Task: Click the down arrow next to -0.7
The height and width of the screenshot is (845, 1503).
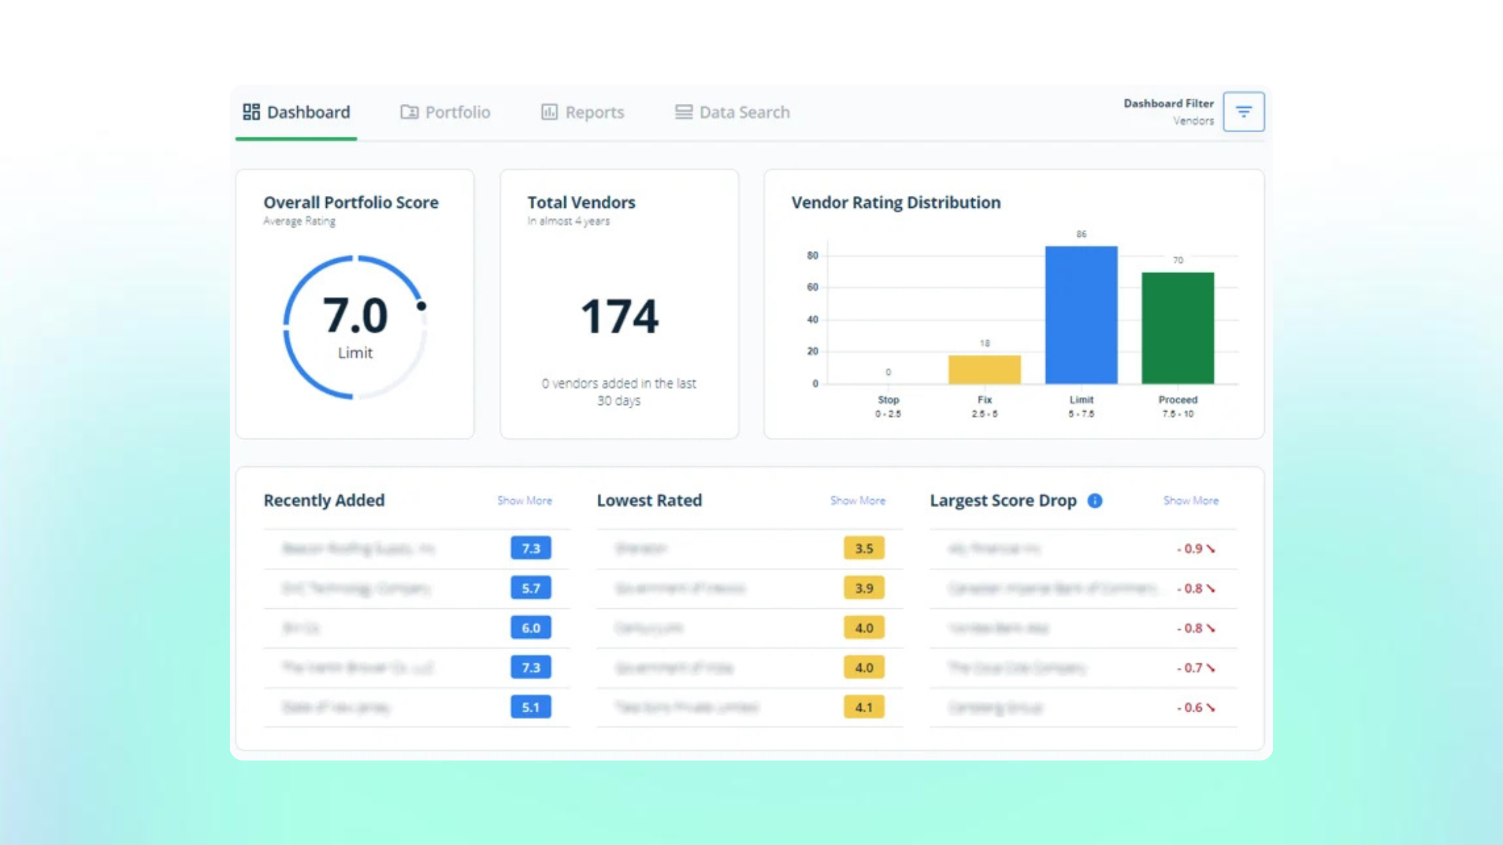Action: tap(1210, 668)
